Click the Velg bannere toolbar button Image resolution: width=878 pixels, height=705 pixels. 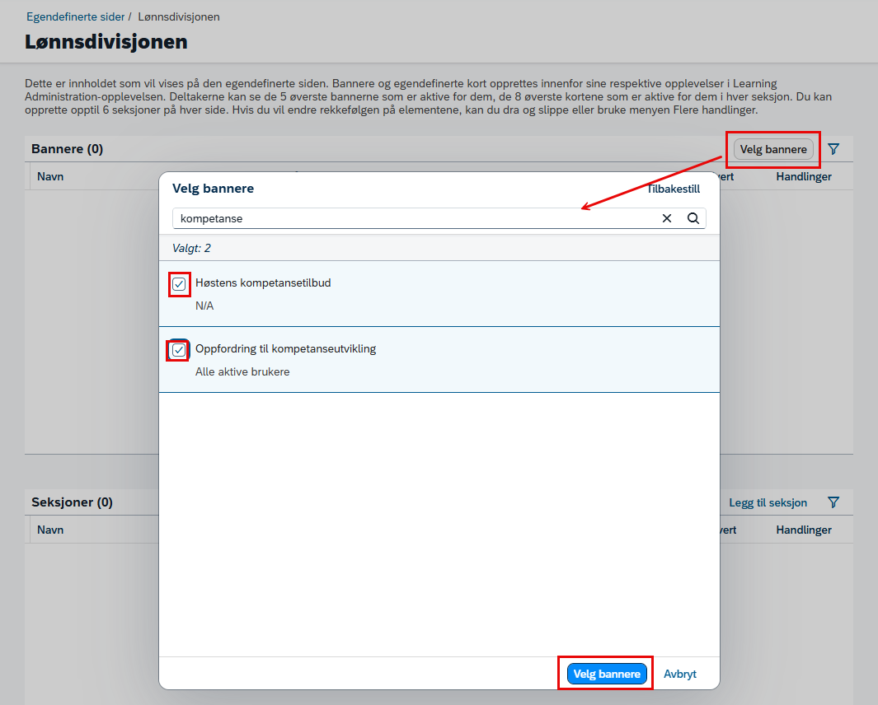773,149
